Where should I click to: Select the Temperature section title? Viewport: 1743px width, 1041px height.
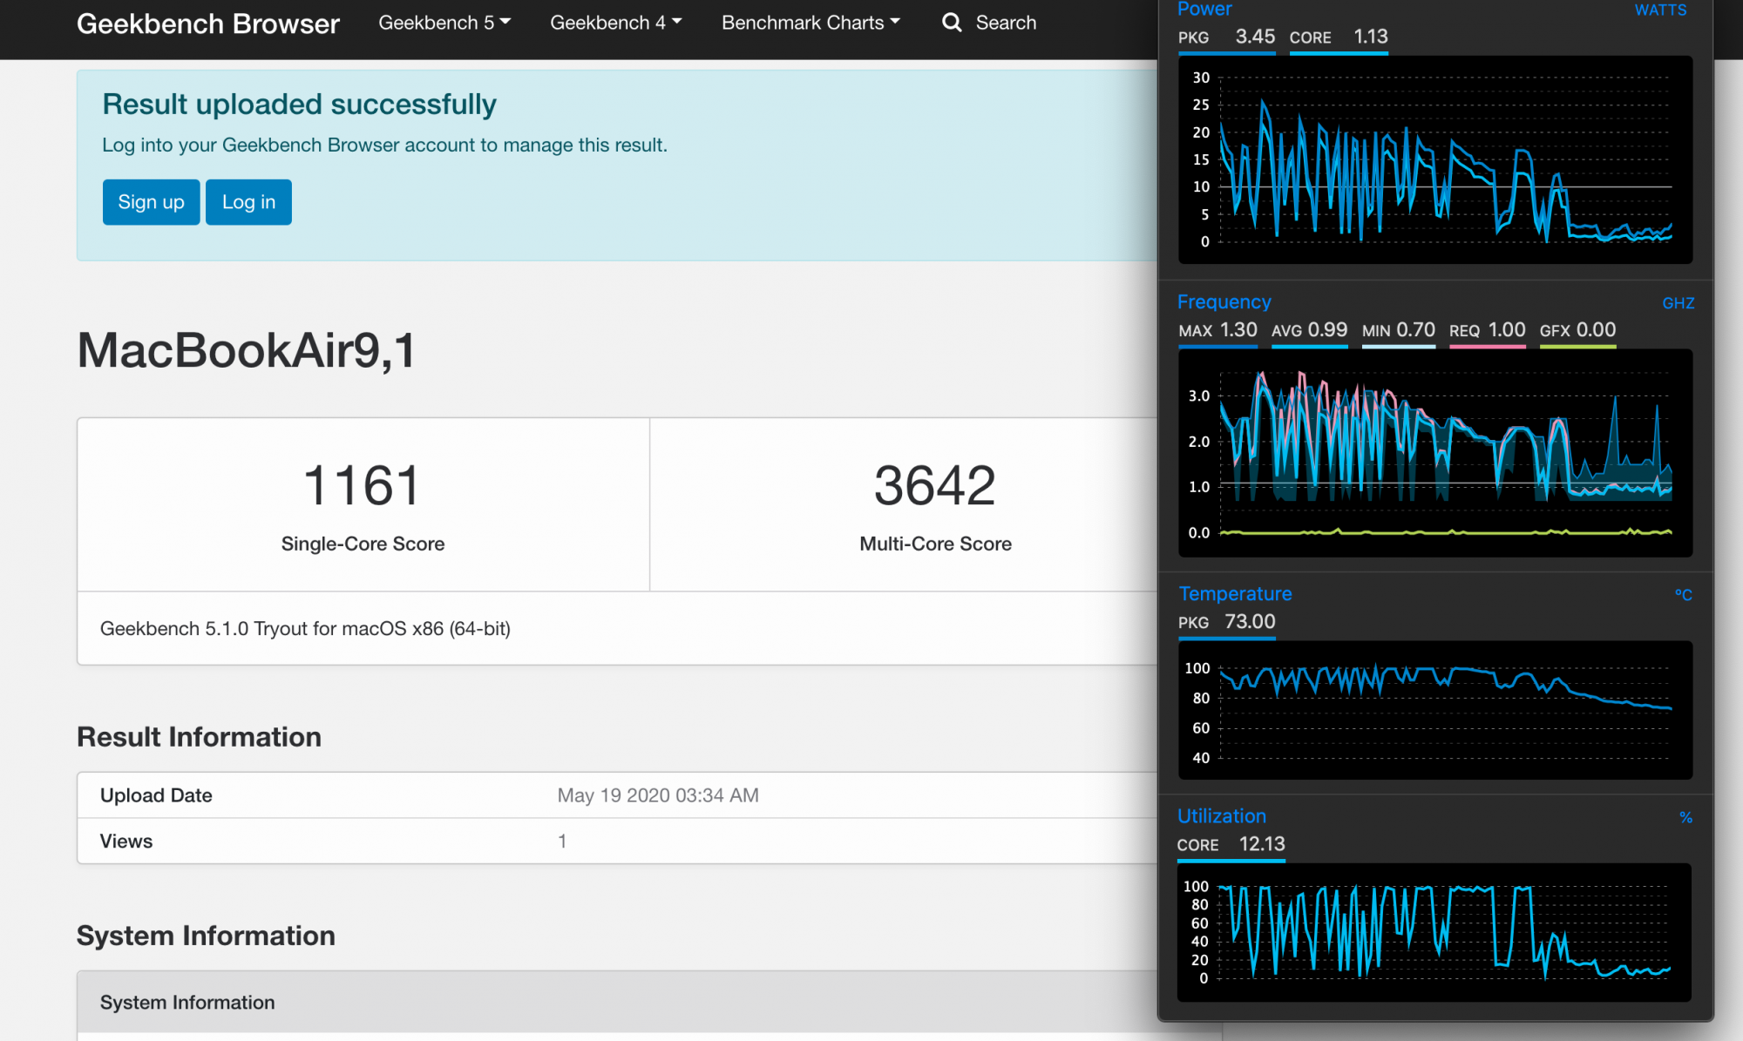pyautogui.click(x=1235, y=593)
